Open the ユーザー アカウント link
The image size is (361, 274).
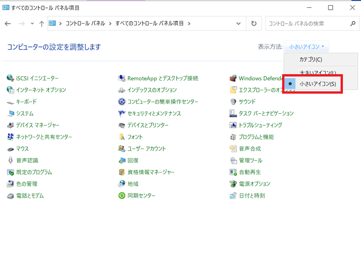[x=146, y=149]
